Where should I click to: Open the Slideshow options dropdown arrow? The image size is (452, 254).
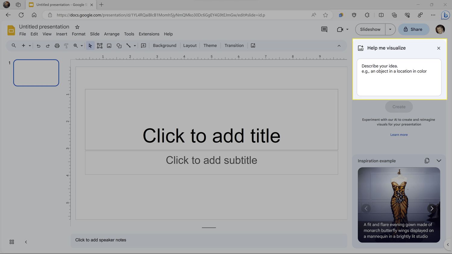click(390, 29)
